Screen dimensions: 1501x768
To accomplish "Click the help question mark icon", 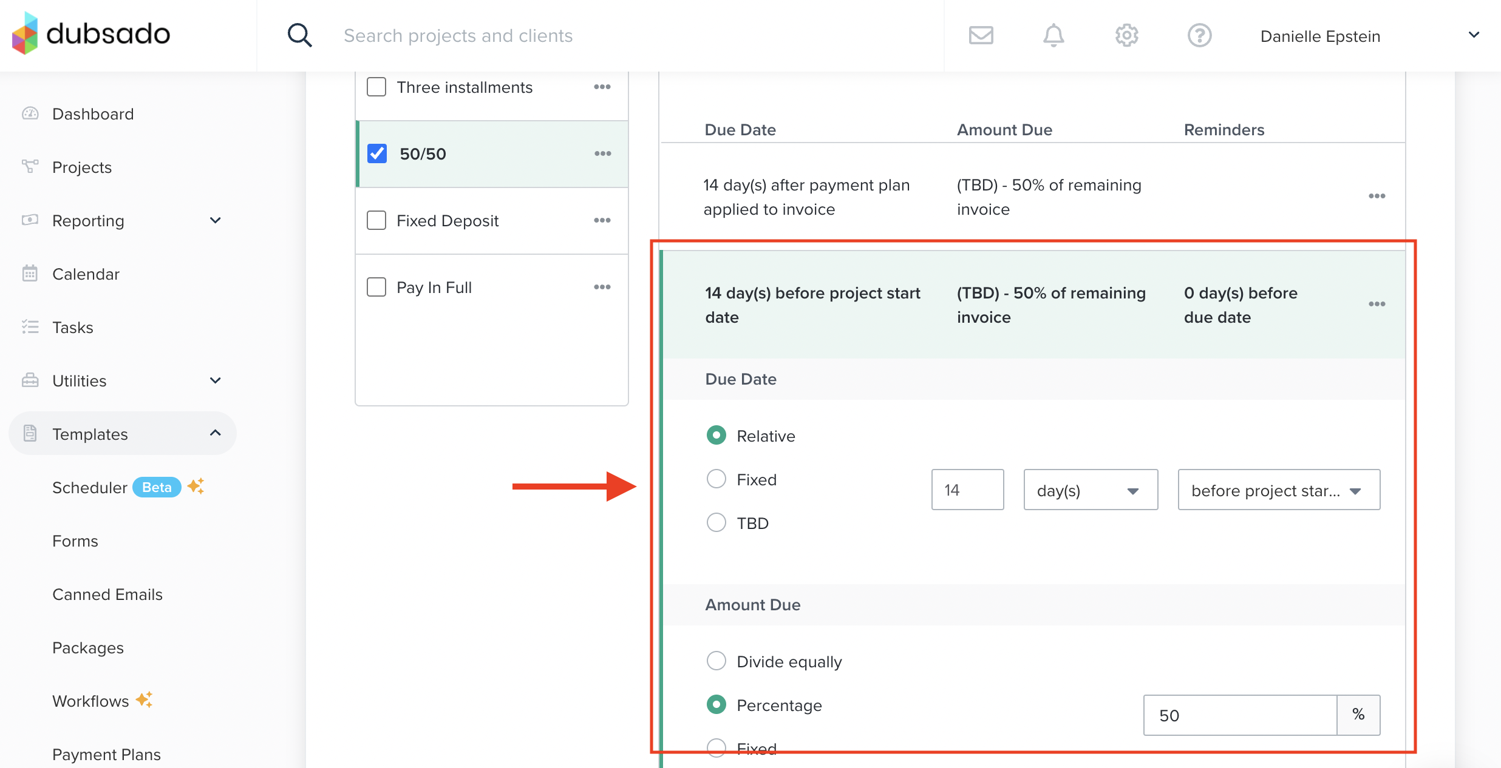I will (1199, 35).
